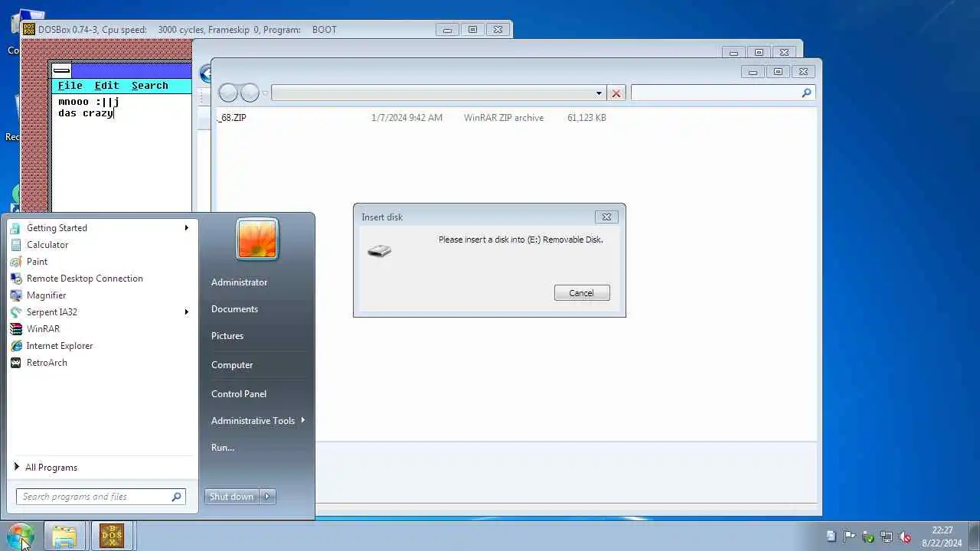Image resolution: width=980 pixels, height=551 pixels.
Task: Click the removable disk icon in the dialog
Action: pyautogui.click(x=379, y=250)
